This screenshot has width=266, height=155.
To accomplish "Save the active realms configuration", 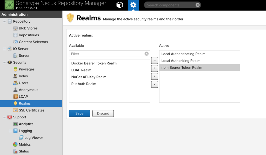I will (x=79, y=113).
